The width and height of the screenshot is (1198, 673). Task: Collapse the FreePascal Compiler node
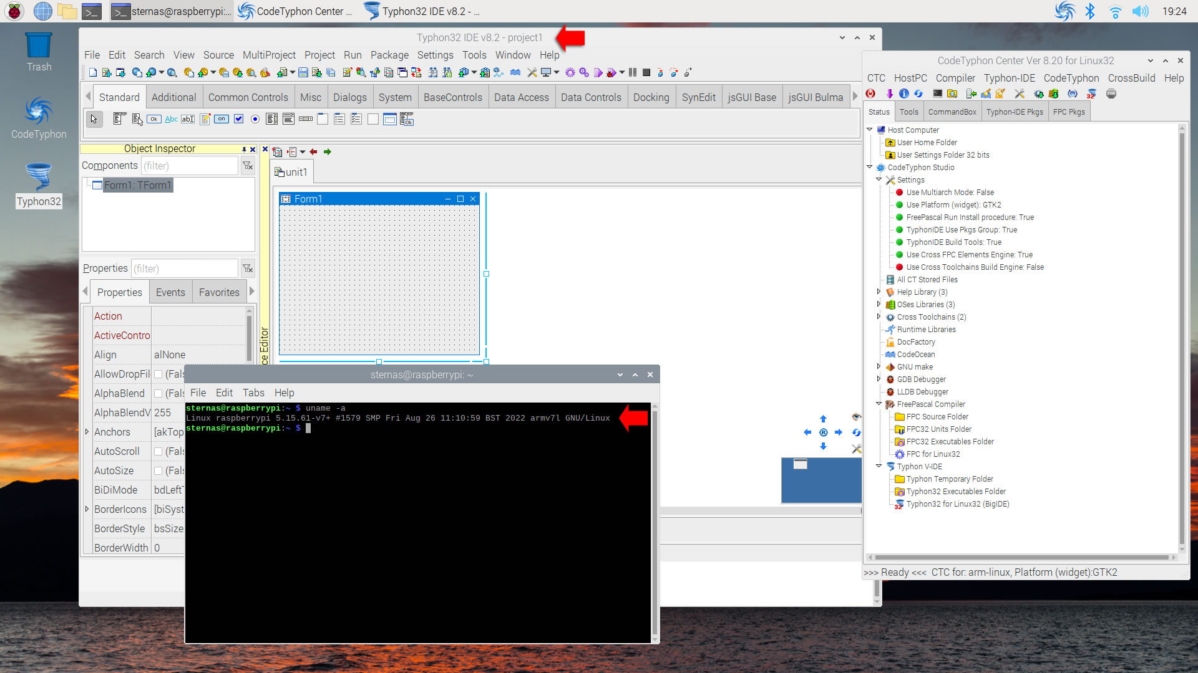(879, 404)
